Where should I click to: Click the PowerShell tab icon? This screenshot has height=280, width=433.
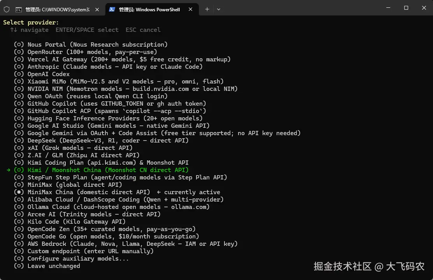112,9
